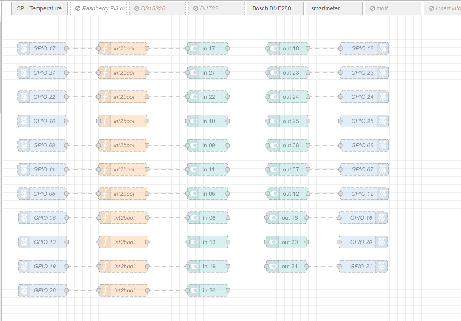This screenshot has height=321, width=461.
Task: Click the switch icon on the 'out 18' node
Action: click(x=273, y=48)
